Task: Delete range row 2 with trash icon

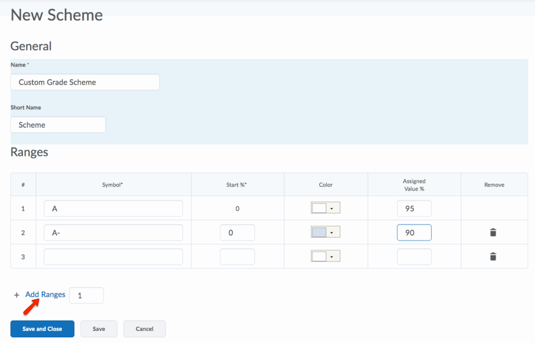Action: pos(493,232)
